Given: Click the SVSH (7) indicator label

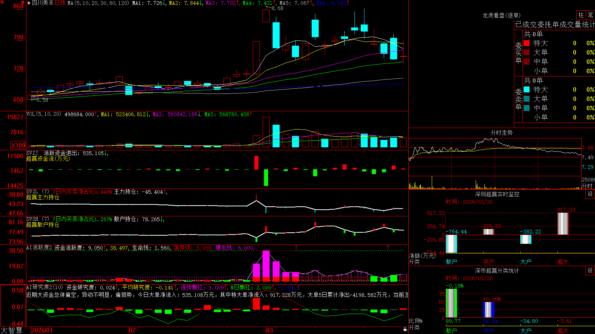Looking at the screenshot, I should tap(38, 219).
